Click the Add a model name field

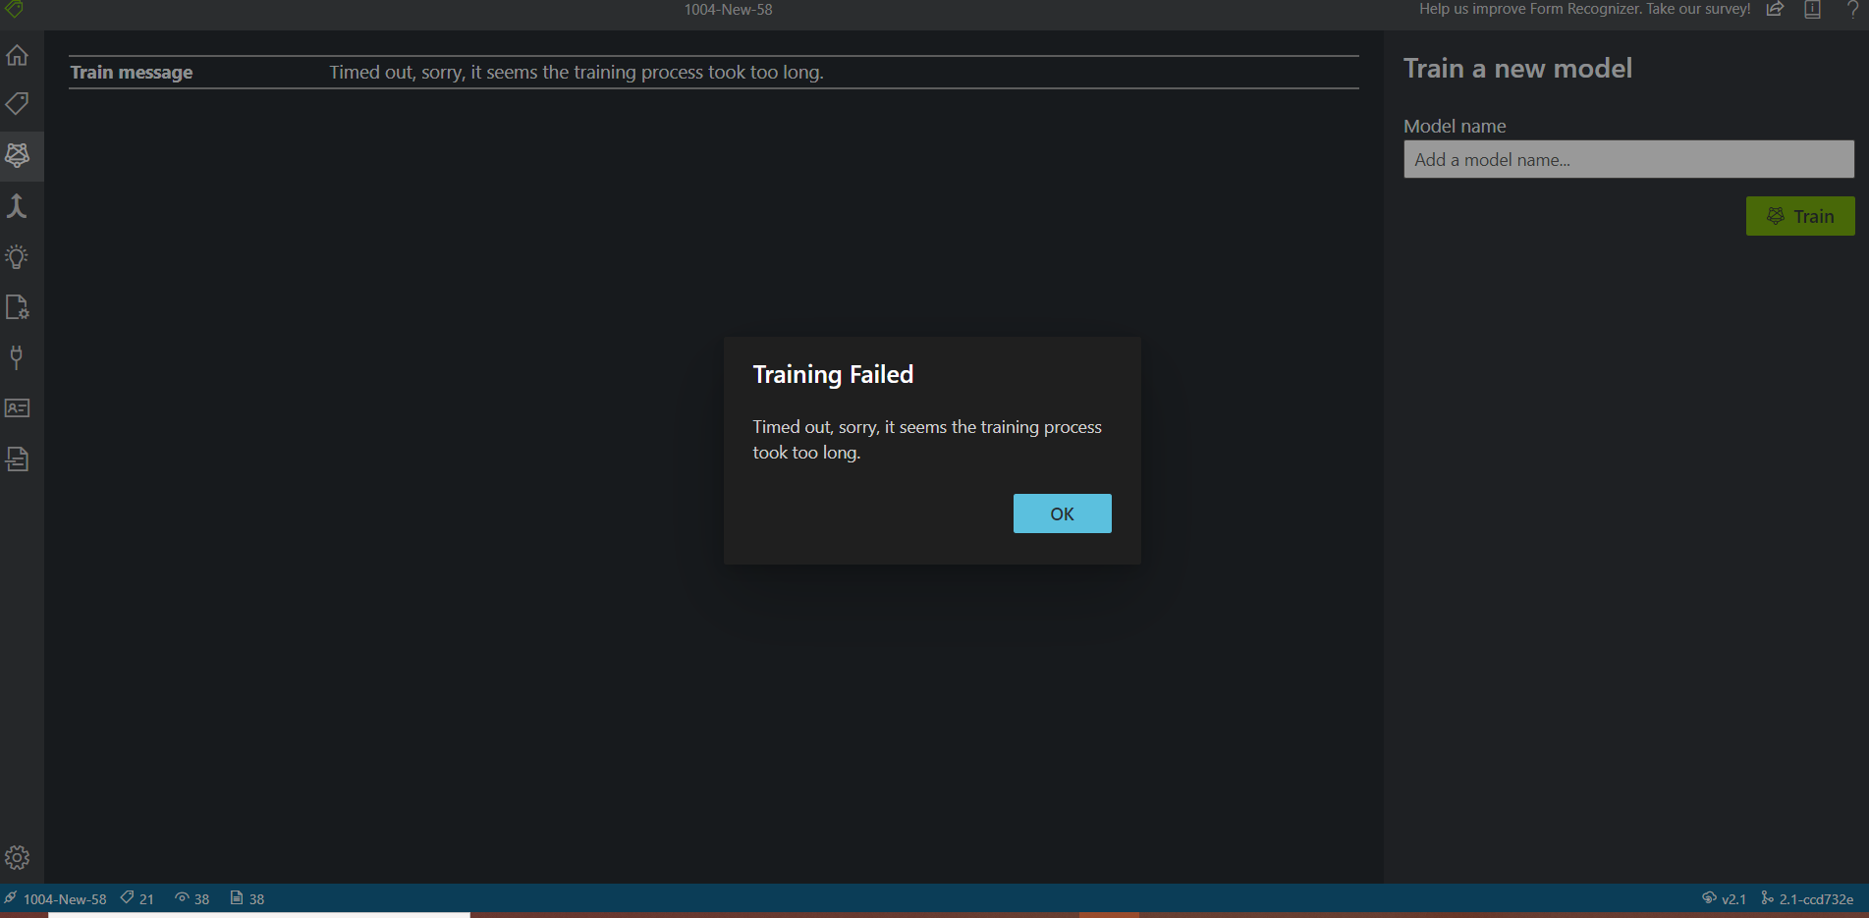pos(1627,159)
